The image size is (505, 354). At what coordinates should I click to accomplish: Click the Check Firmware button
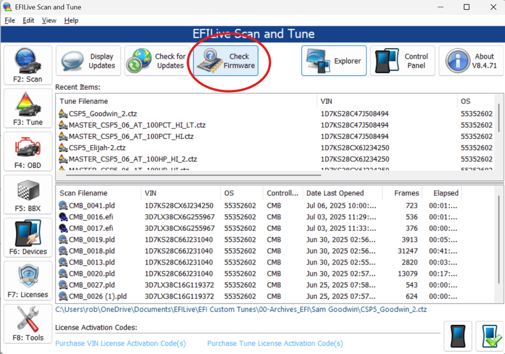pyautogui.click(x=226, y=61)
